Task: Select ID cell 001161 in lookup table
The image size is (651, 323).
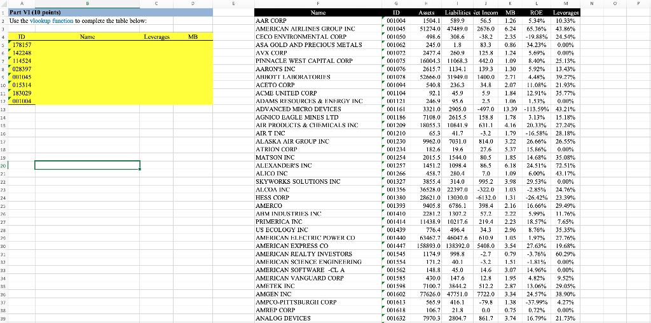Action: [x=397, y=109]
